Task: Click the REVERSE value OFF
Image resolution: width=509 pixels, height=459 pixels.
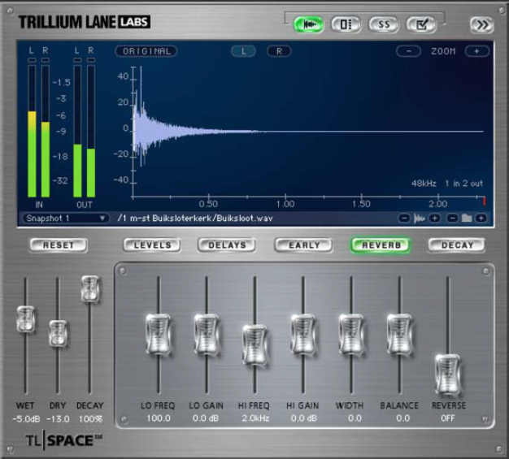Action: pyautogui.click(x=448, y=418)
